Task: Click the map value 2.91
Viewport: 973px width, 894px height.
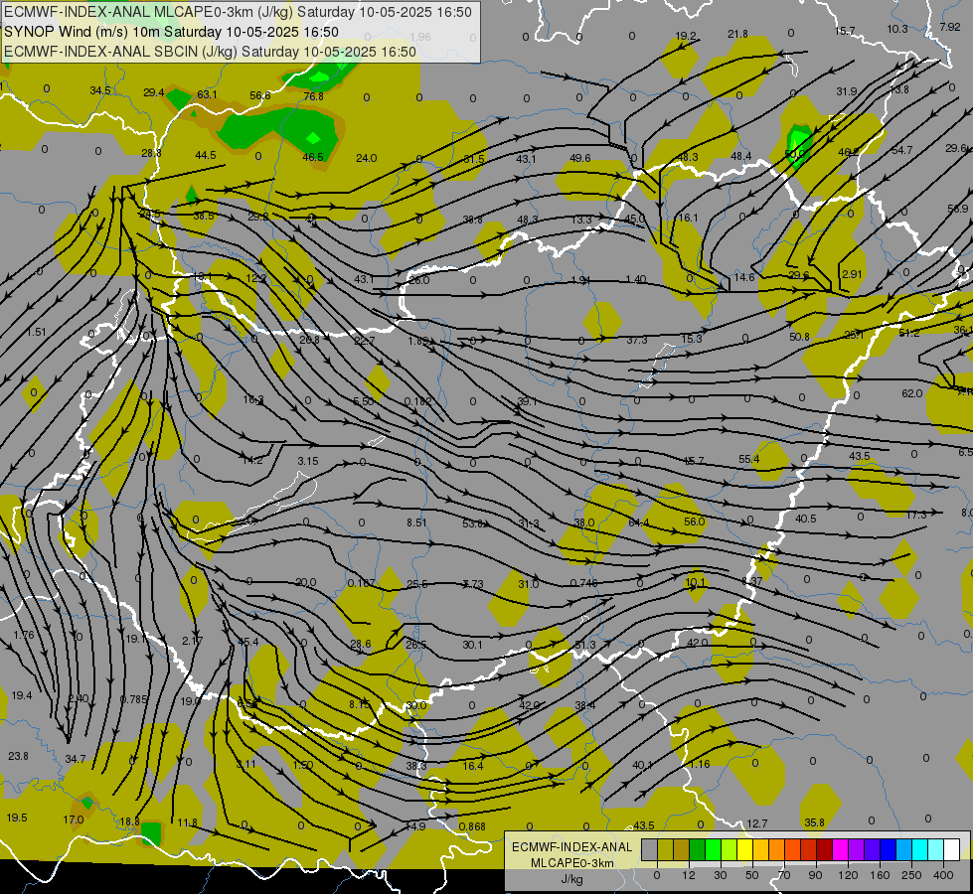Action: [852, 274]
